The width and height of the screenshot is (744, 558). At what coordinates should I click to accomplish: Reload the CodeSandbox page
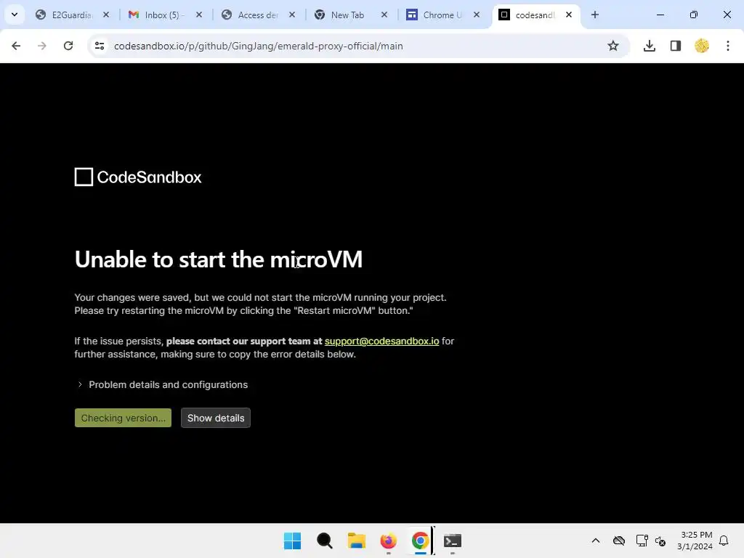click(x=68, y=46)
